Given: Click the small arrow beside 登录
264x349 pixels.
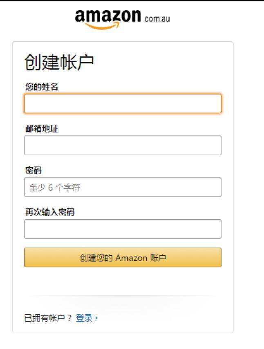Looking at the screenshot, I should 96,318.
